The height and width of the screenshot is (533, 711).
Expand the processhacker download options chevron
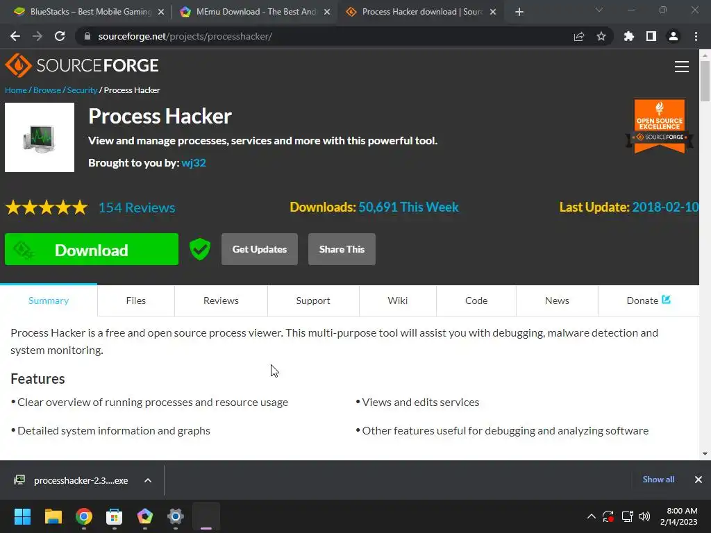pyautogui.click(x=148, y=480)
